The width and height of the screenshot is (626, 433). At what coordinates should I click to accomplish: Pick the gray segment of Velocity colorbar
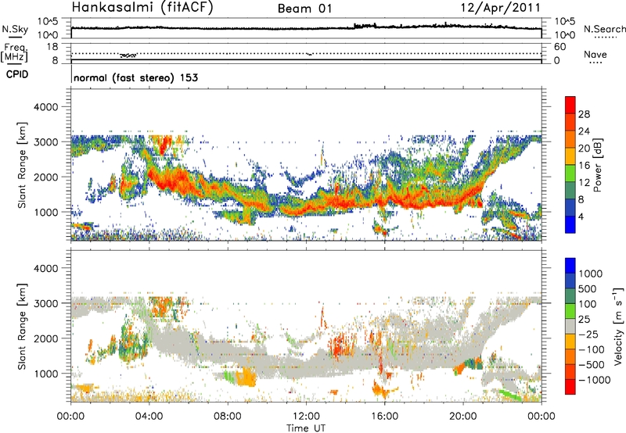tap(570, 322)
